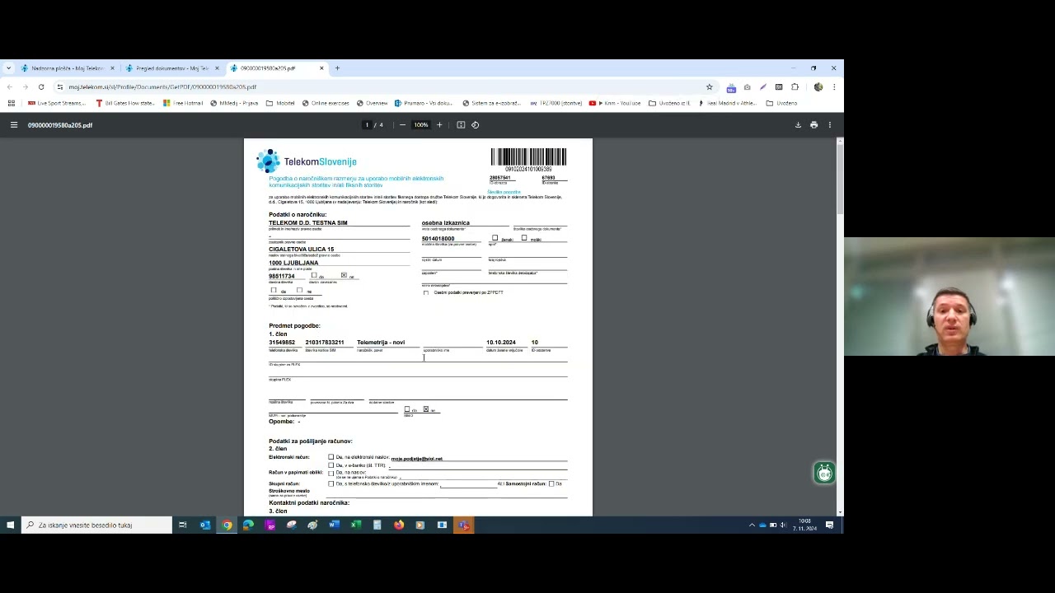Tick the ženski checkbox
Image resolution: width=1055 pixels, height=593 pixels.
[495, 238]
